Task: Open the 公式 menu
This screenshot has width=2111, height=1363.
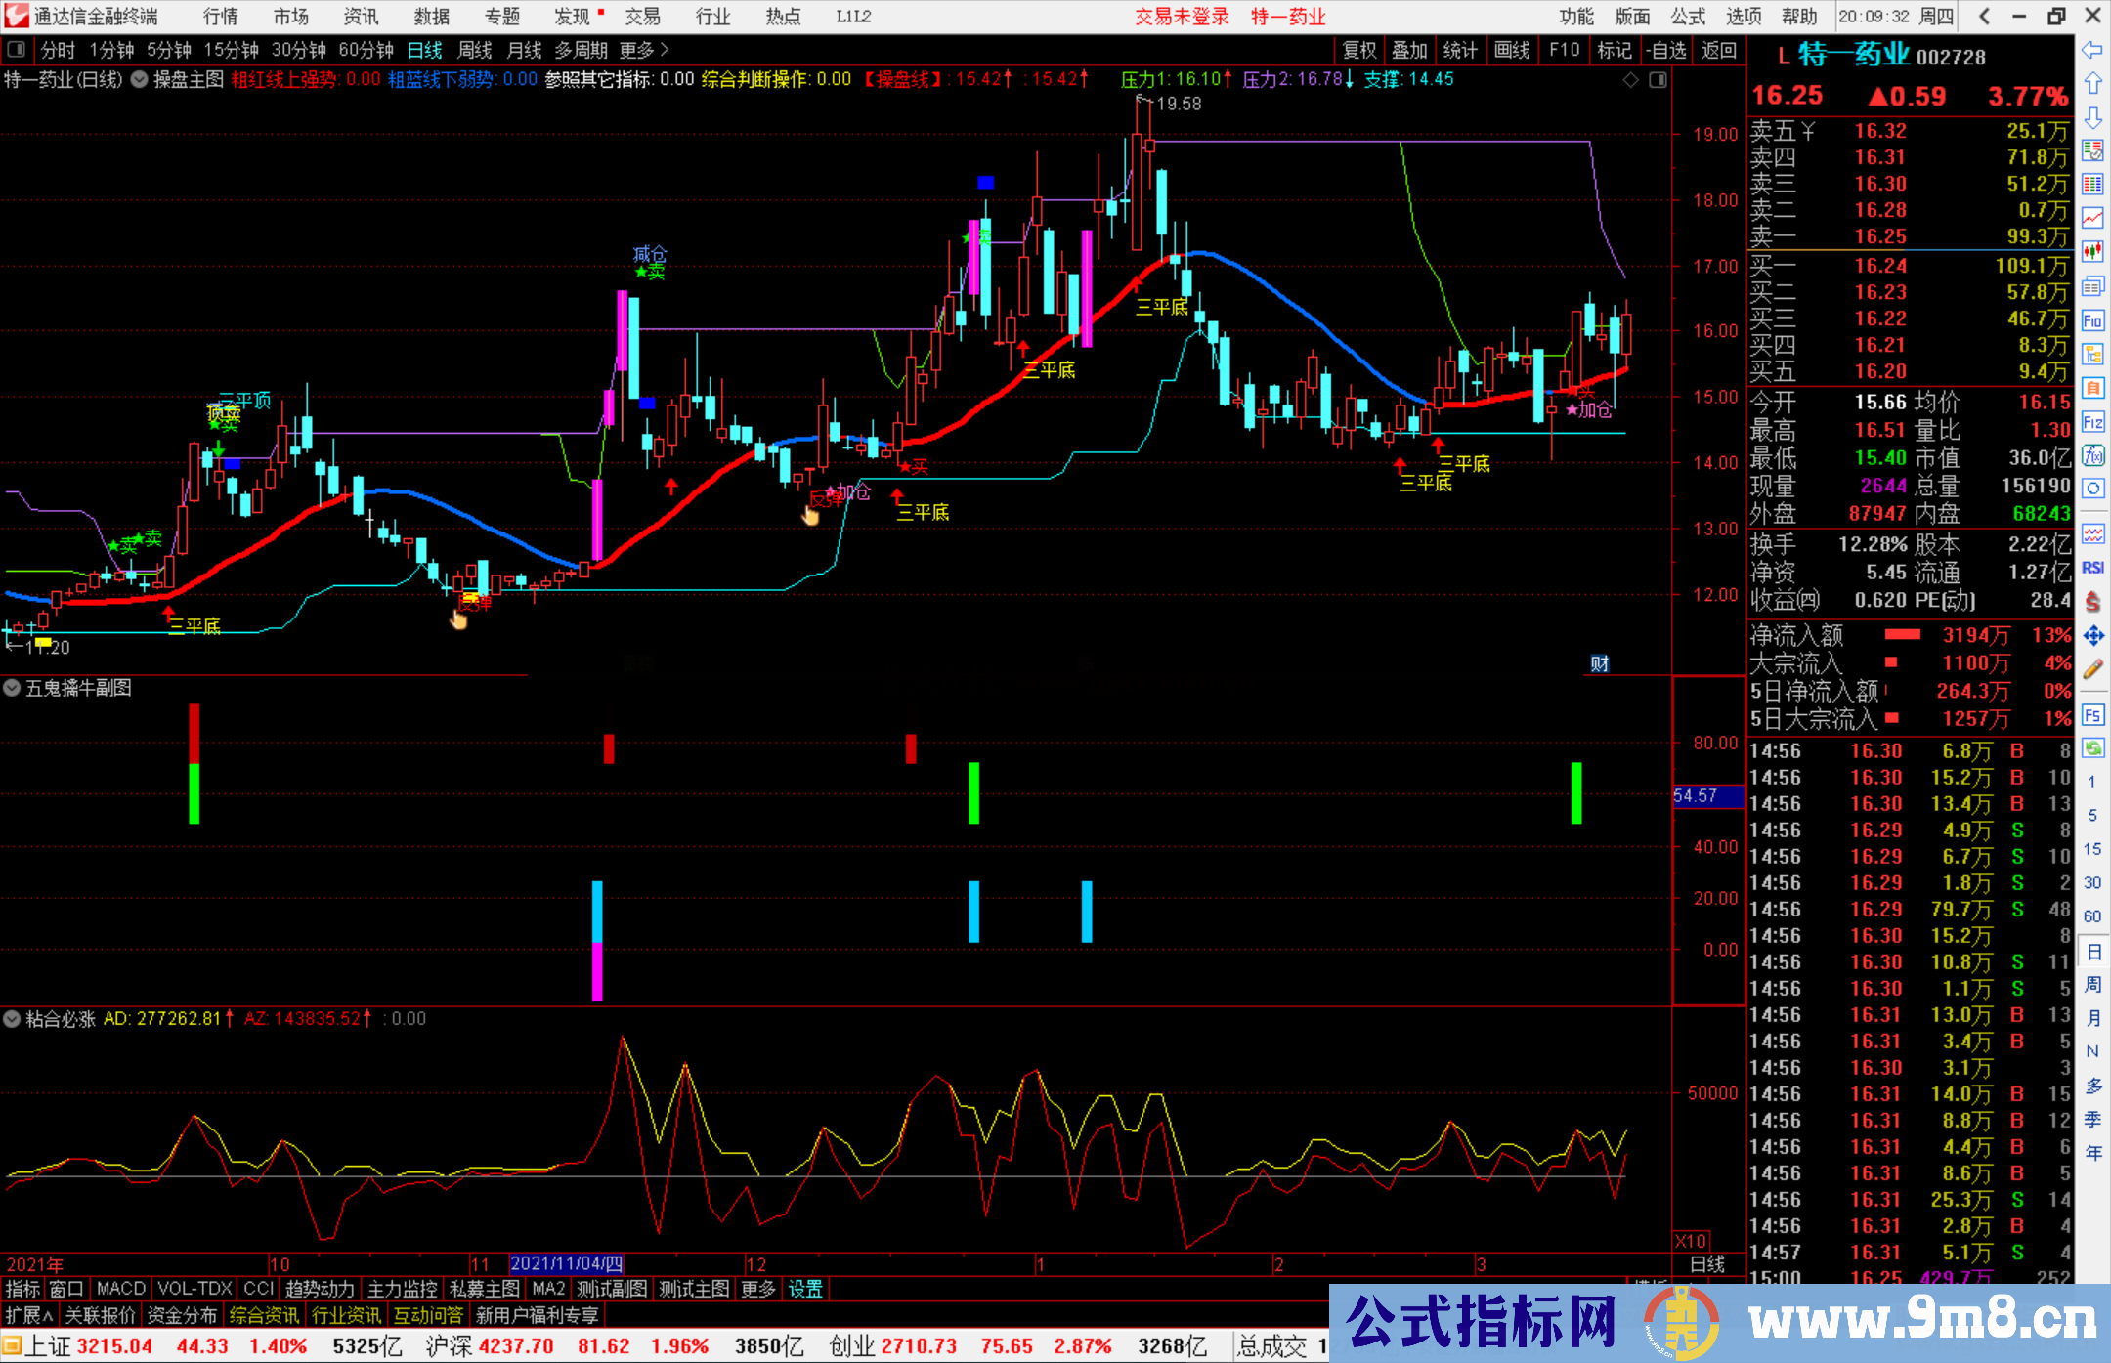Action: tap(1688, 17)
